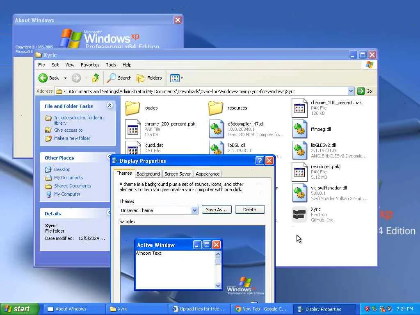Select the vk_swiftshader.dll file icon
This screenshot has width=420, height=315.
click(x=300, y=193)
